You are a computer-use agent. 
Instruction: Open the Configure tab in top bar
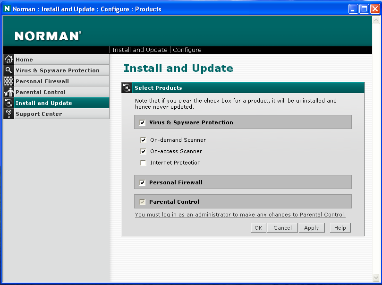coord(187,50)
